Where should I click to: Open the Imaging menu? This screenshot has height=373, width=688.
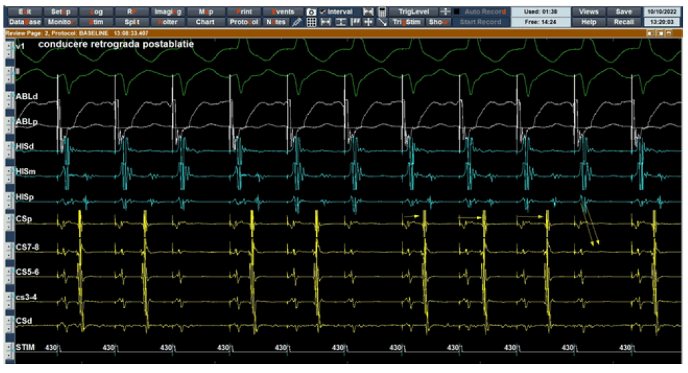tap(167, 12)
